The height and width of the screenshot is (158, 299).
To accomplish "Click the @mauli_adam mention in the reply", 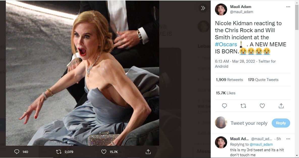I will [261, 144].
